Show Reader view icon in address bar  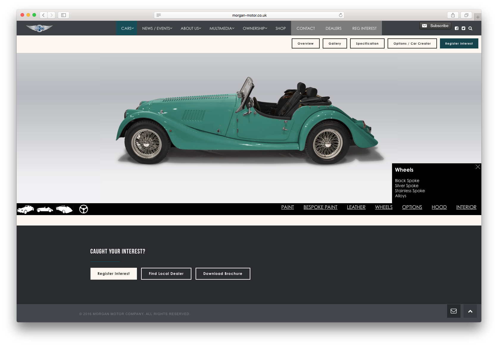click(159, 15)
